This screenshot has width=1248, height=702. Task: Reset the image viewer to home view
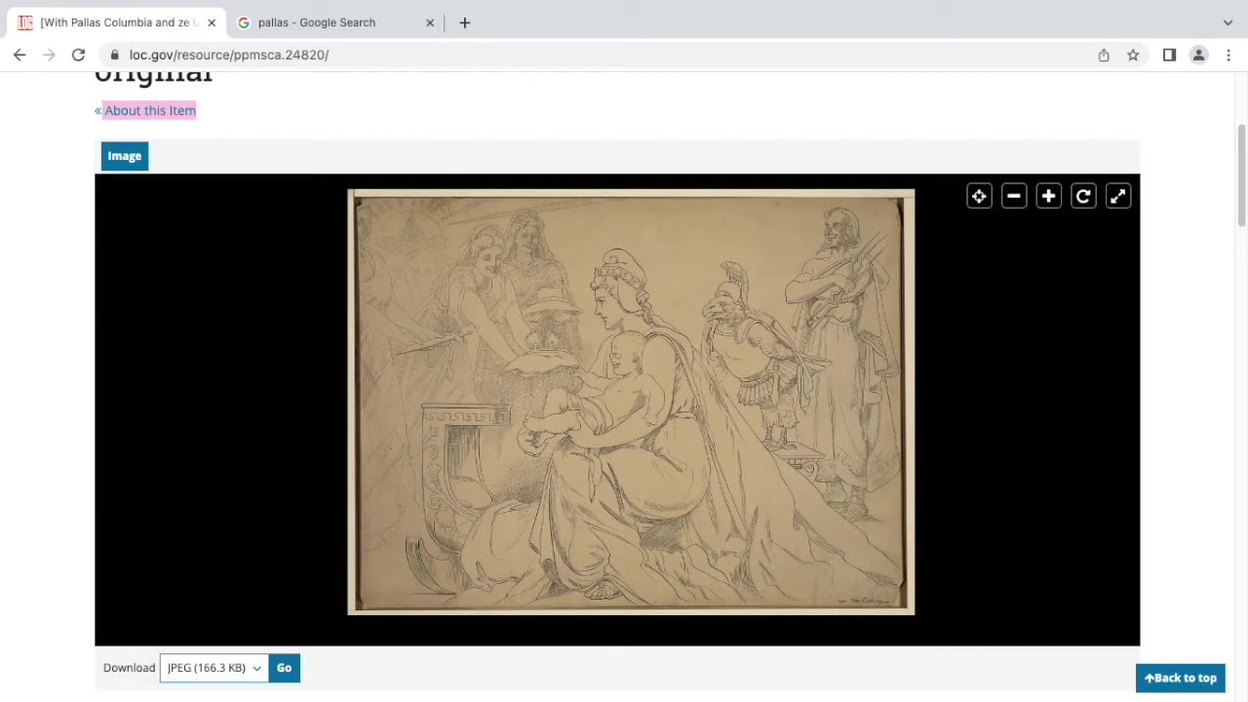979,197
